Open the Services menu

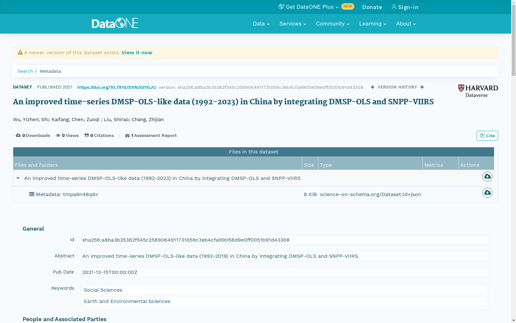pyautogui.click(x=293, y=24)
